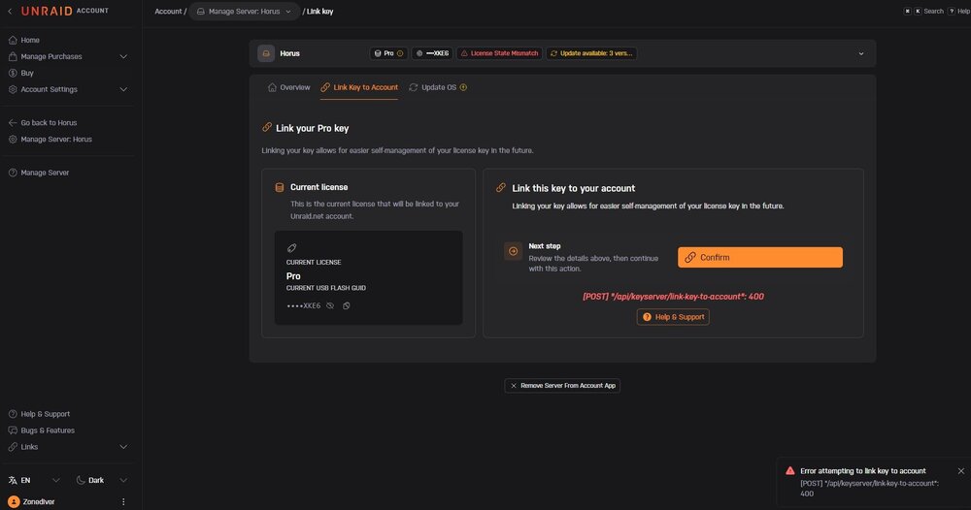Switch to the Overview tab
Viewport: 971px width, 510px height.
point(288,88)
